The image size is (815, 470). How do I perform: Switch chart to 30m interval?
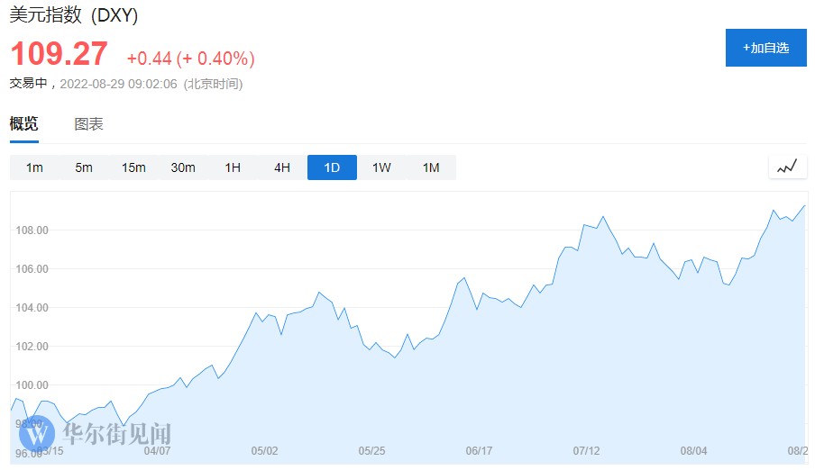[x=183, y=167]
